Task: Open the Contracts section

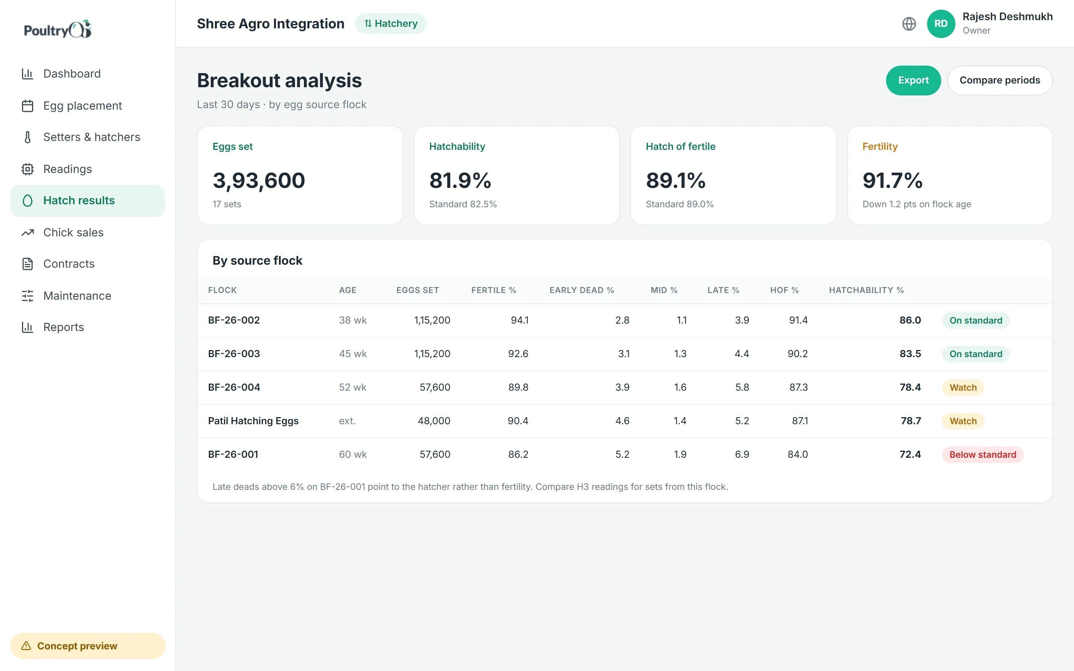Action: [x=87, y=264]
